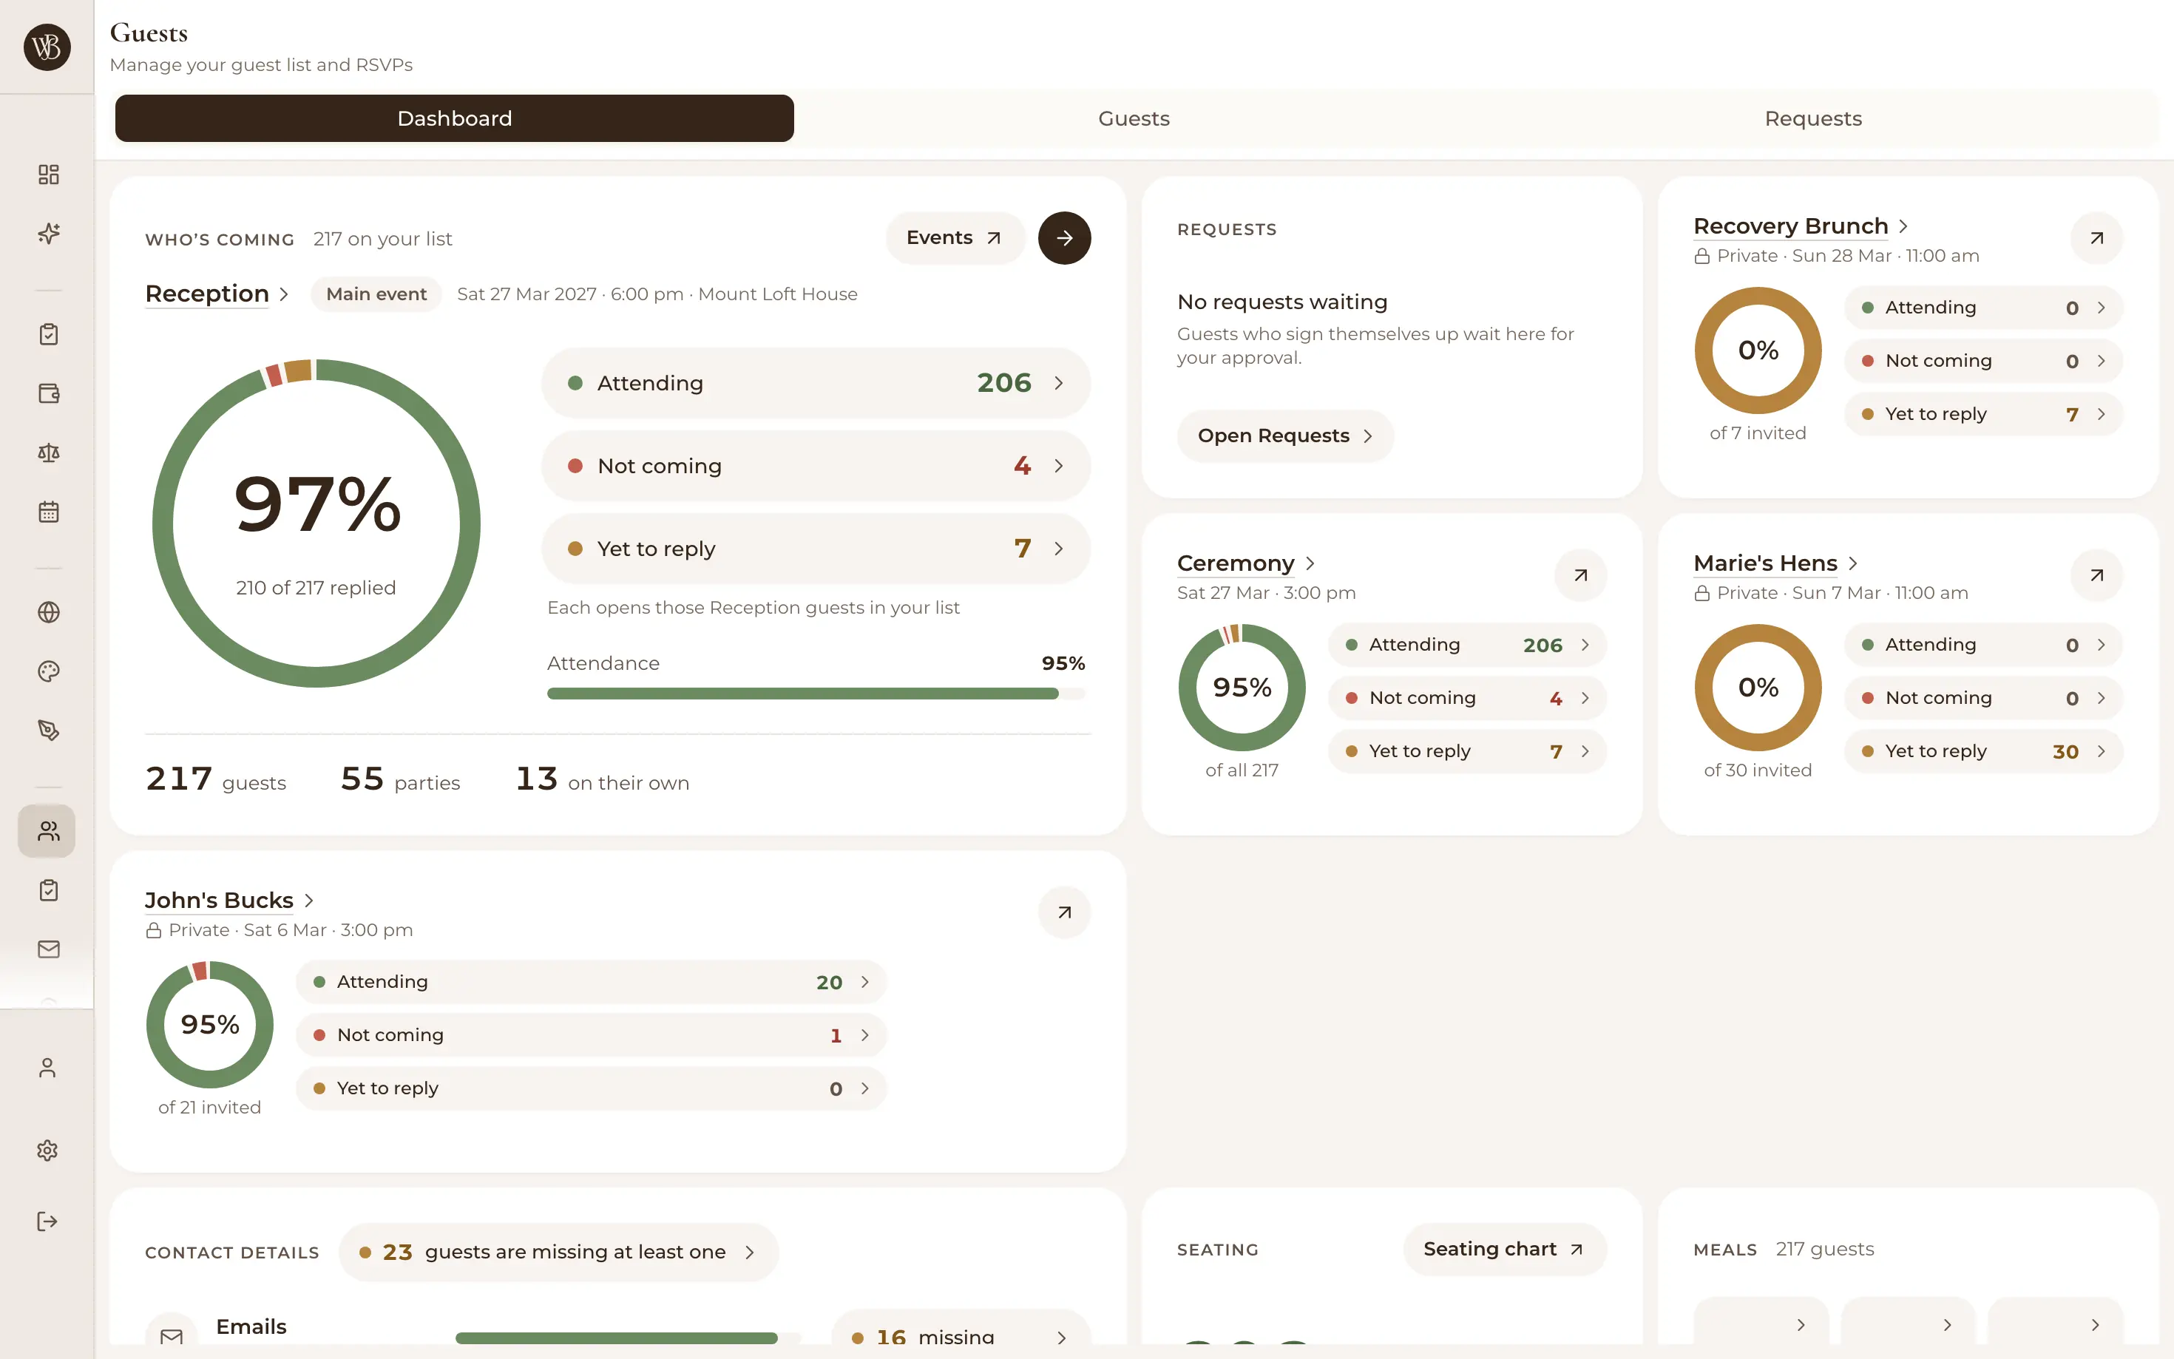The width and height of the screenshot is (2174, 1359).
Task: Open the sparkles icon in sidebar
Action: pyautogui.click(x=49, y=234)
